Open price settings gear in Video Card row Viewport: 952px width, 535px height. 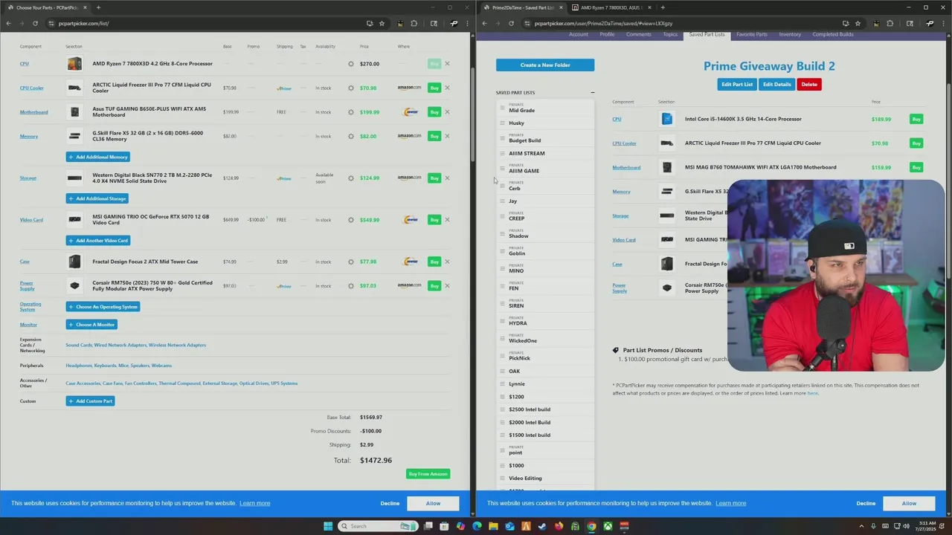pyautogui.click(x=351, y=220)
